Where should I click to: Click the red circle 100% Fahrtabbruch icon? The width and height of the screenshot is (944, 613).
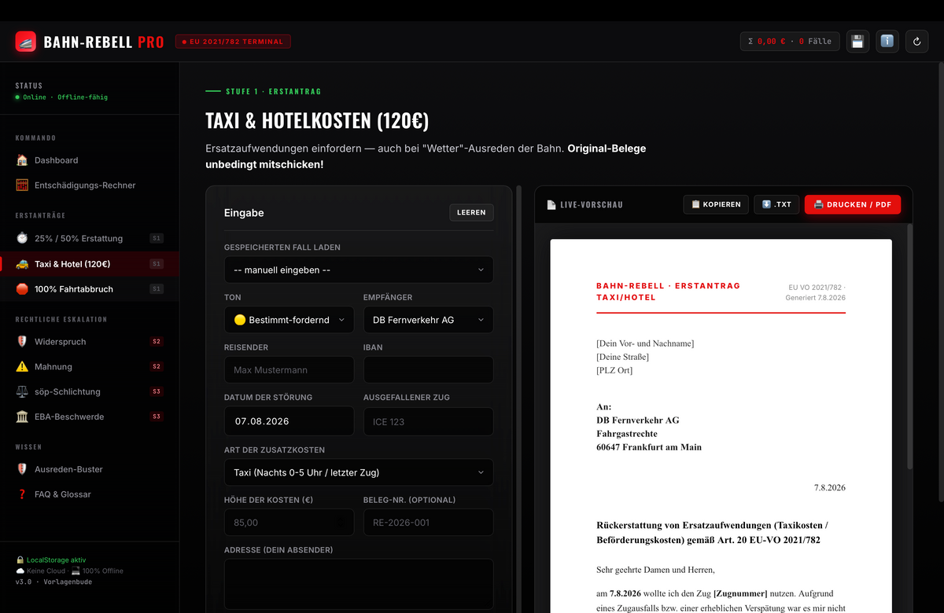[22, 289]
